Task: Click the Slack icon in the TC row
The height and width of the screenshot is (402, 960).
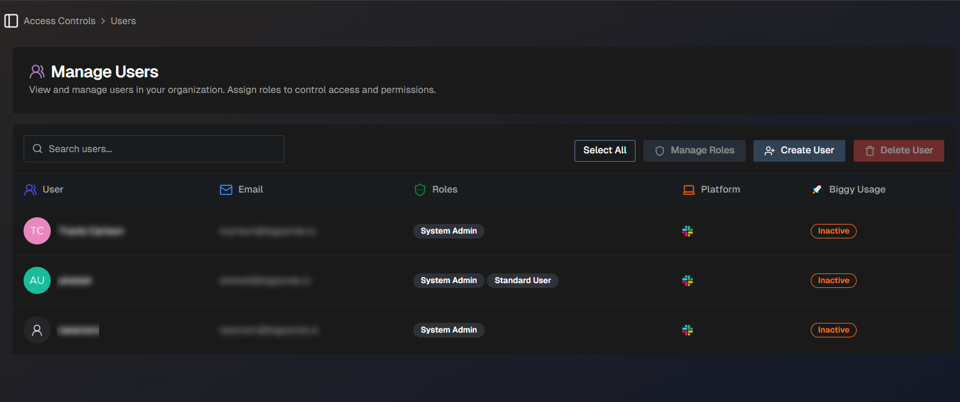Action: (x=688, y=231)
